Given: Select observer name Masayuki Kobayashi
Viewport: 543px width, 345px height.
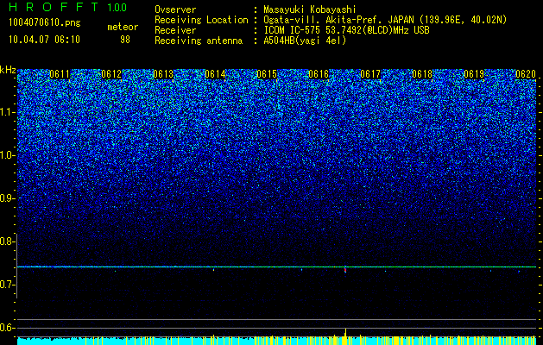Looking at the screenshot, I should pyautogui.click(x=310, y=9).
